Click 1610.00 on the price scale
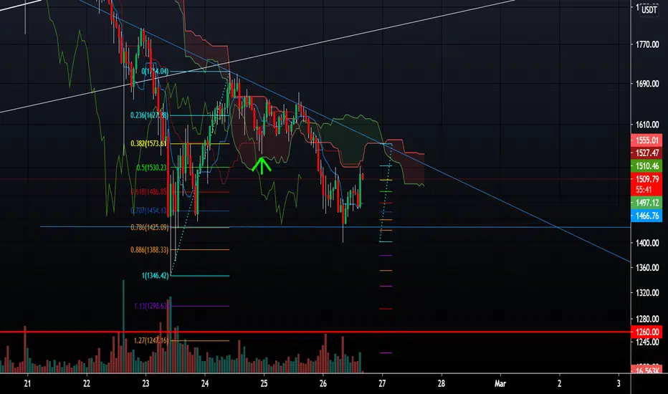Image resolution: width=668 pixels, height=394 pixels. point(647,125)
